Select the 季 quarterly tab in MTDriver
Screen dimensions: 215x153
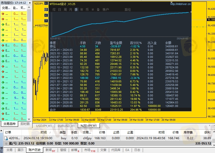[76, 10]
